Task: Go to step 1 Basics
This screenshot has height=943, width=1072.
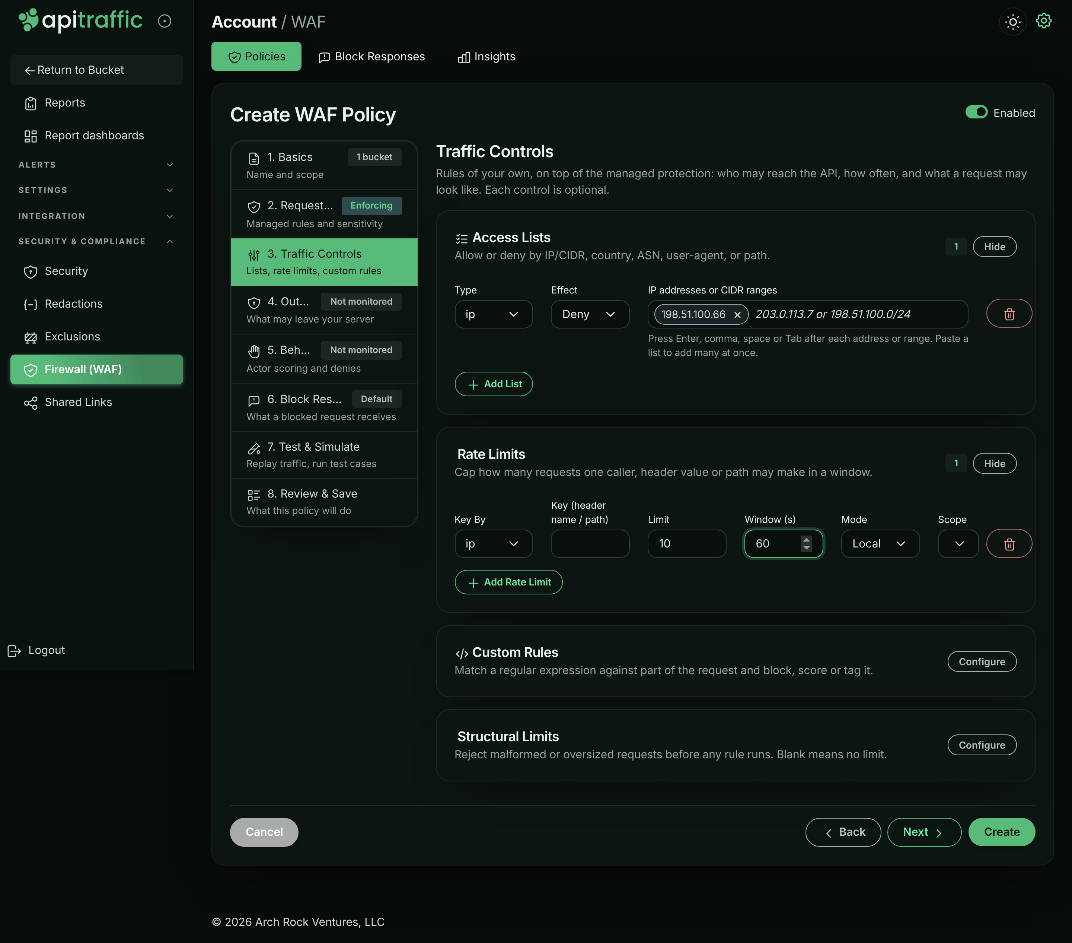Action: tap(324, 165)
